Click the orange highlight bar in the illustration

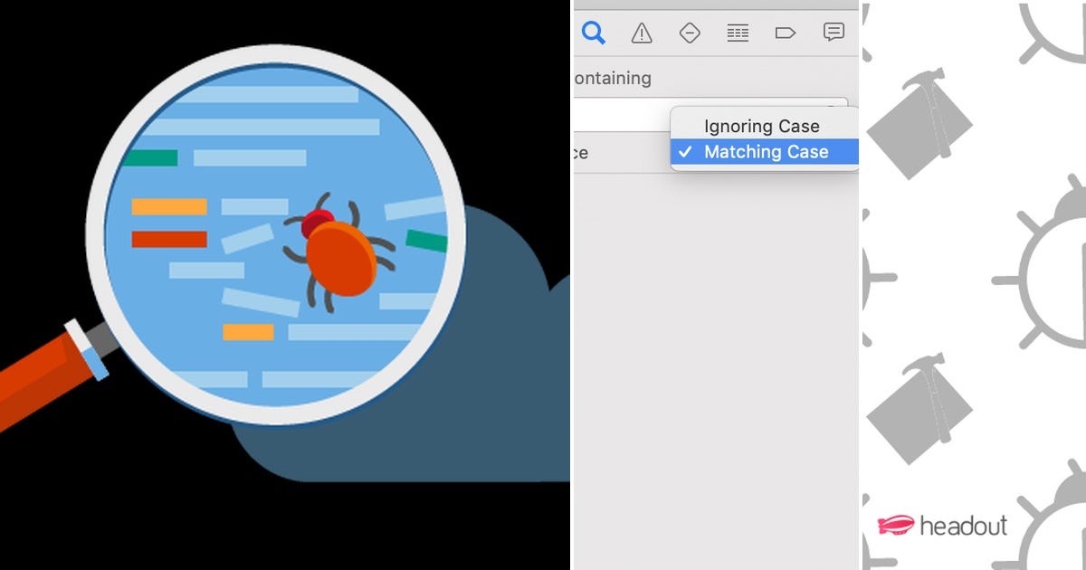(x=168, y=207)
